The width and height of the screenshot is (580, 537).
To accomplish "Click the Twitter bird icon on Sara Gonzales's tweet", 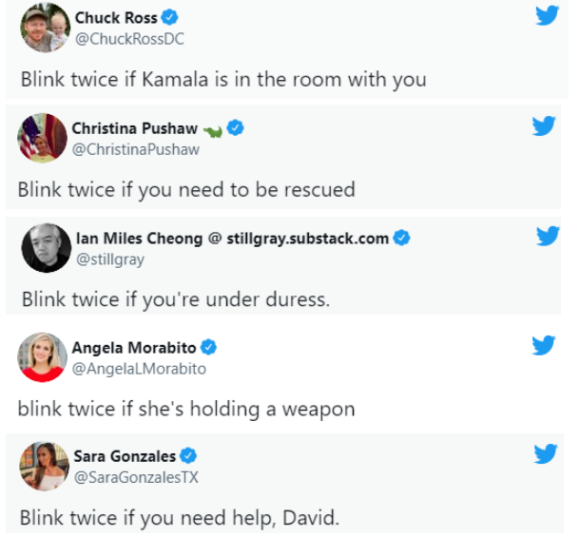I will [546, 453].
